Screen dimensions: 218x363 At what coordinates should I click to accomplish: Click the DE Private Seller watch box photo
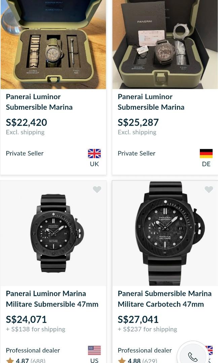(165, 44)
